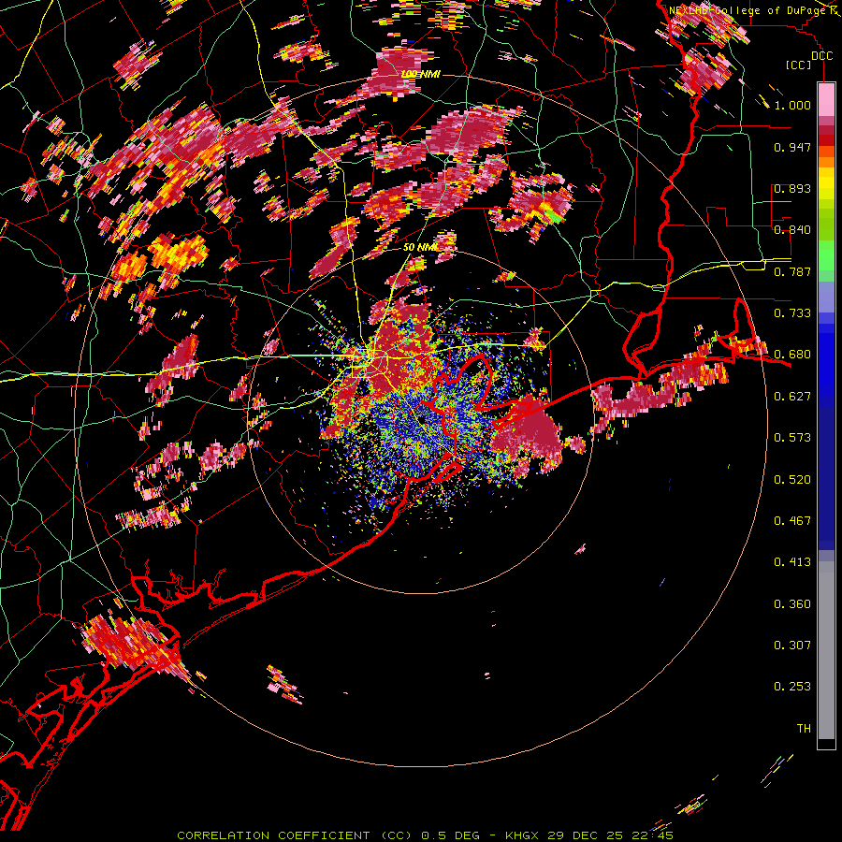Click the 0.893 color scale label

pos(792,188)
